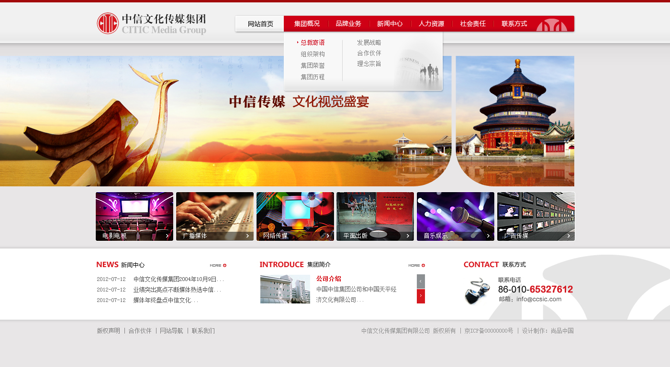Click the arrow on 广播媒体 card
The image size is (670, 367).
pyautogui.click(x=247, y=236)
